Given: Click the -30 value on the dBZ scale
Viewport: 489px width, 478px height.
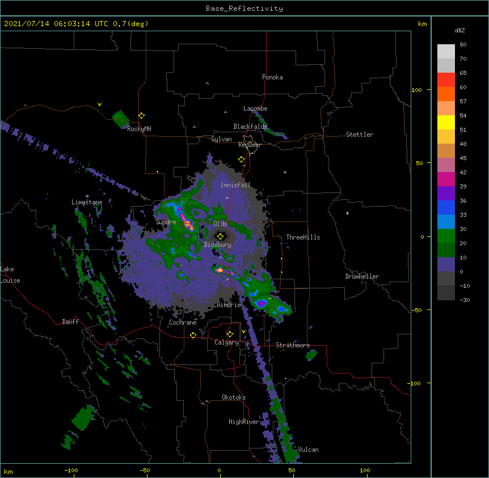Looking at the screenshot, I should [465, 300].
